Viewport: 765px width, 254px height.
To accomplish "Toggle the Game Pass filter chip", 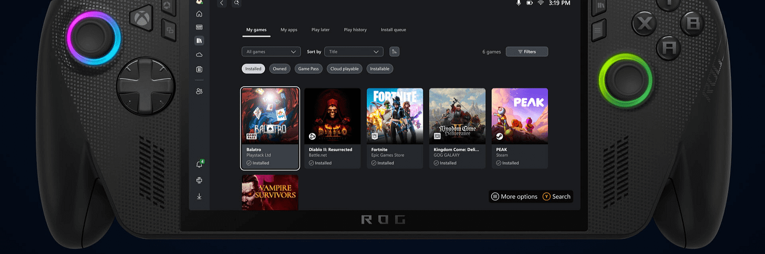I will click(x=308, y=69).
